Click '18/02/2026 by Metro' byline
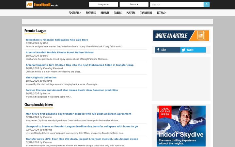Viewport: 235px width, 147px height. tap(38, 93)
